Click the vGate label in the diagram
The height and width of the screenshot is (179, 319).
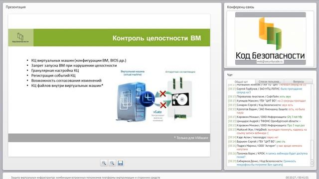(x=158, y=112)
